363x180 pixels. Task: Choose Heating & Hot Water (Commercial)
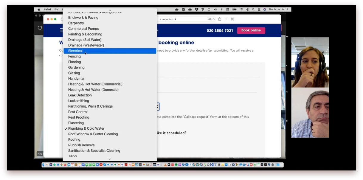tap(110, 84)
